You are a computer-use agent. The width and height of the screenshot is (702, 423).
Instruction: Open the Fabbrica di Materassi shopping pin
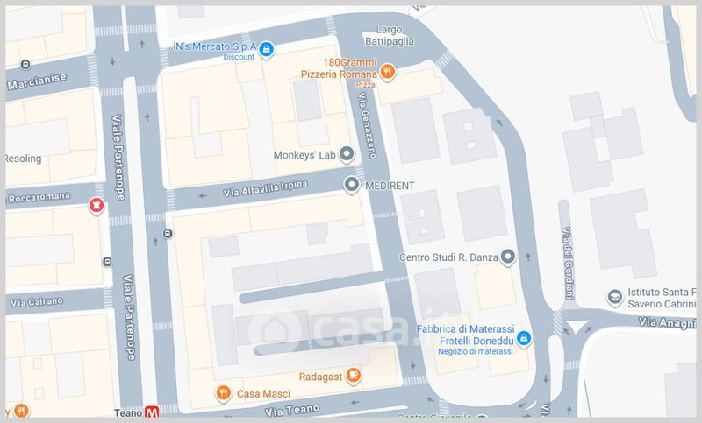[523, 338]
